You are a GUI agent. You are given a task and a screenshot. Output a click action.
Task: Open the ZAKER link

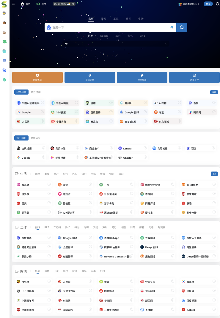tap(191, 310)
